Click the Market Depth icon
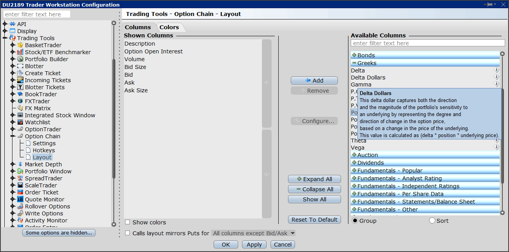This screenshot has height=252, width=509. click(20, 164)
